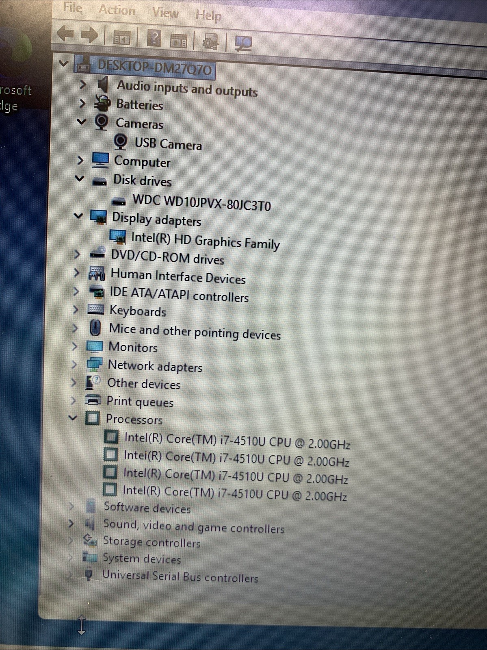Expand the Keyboards category
This screenshot has height=650, width=487.
75,309
